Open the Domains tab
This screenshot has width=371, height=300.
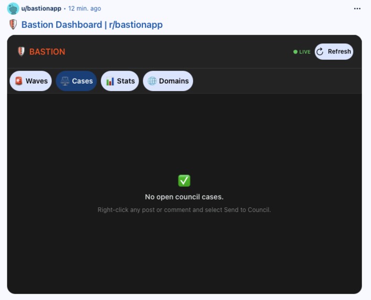pyautogui.click(x=168, y=81)
